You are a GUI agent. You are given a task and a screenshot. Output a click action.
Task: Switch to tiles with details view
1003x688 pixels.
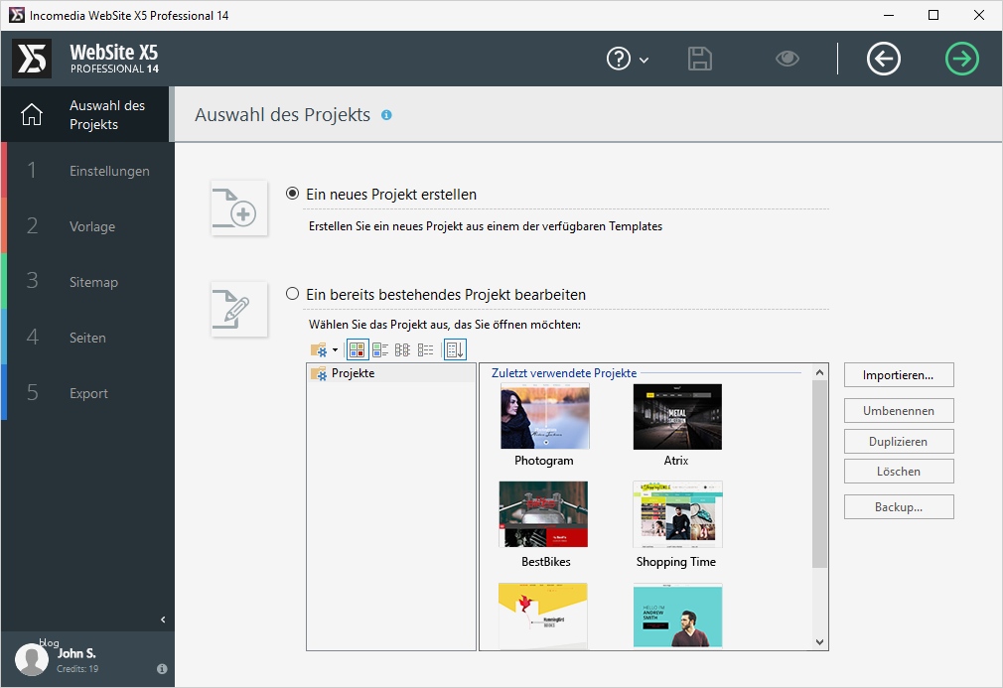click(380, 349)
